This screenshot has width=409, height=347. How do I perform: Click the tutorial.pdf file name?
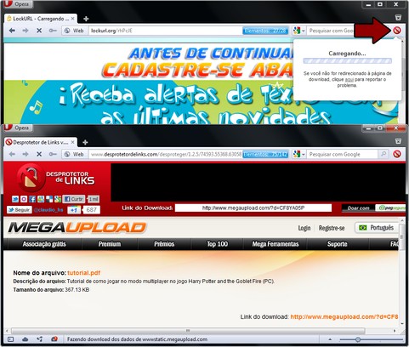tap(83, 273)
